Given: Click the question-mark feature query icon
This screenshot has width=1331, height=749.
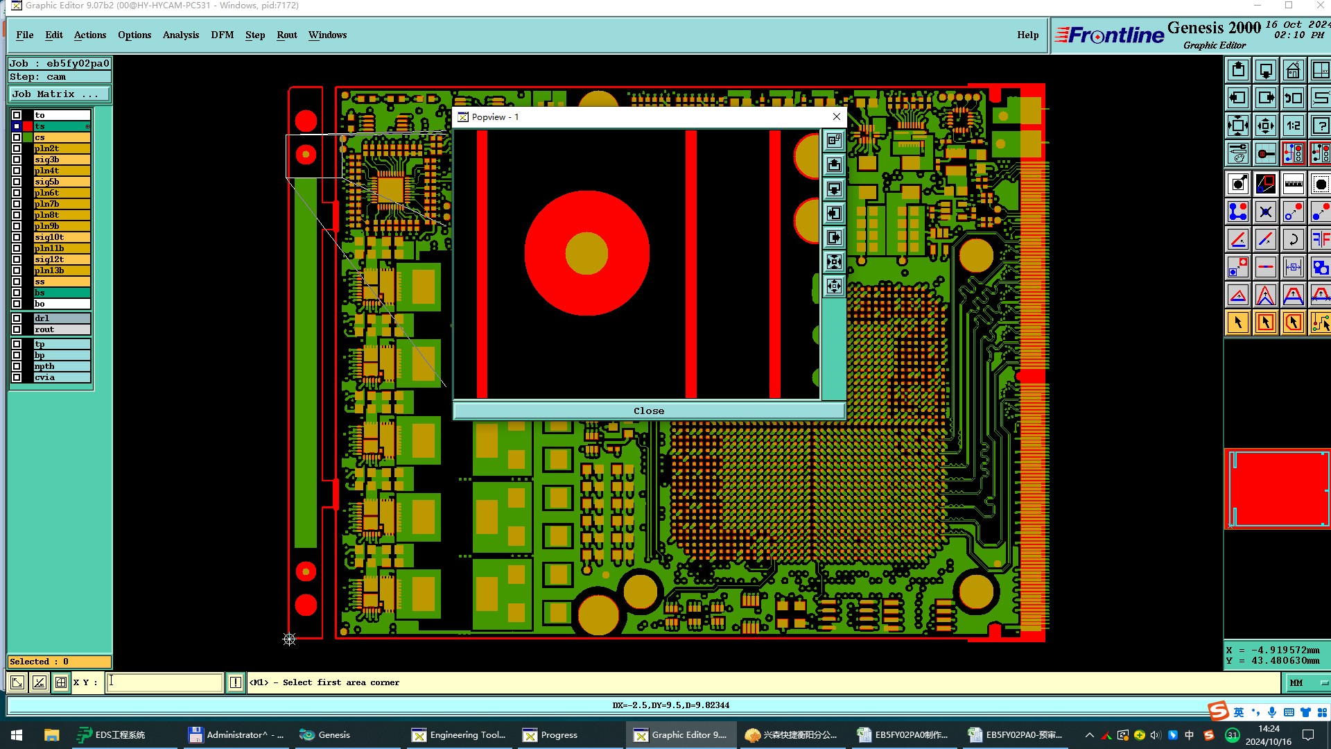Looking at the screenshot, I should click(x=1320, y=126).
